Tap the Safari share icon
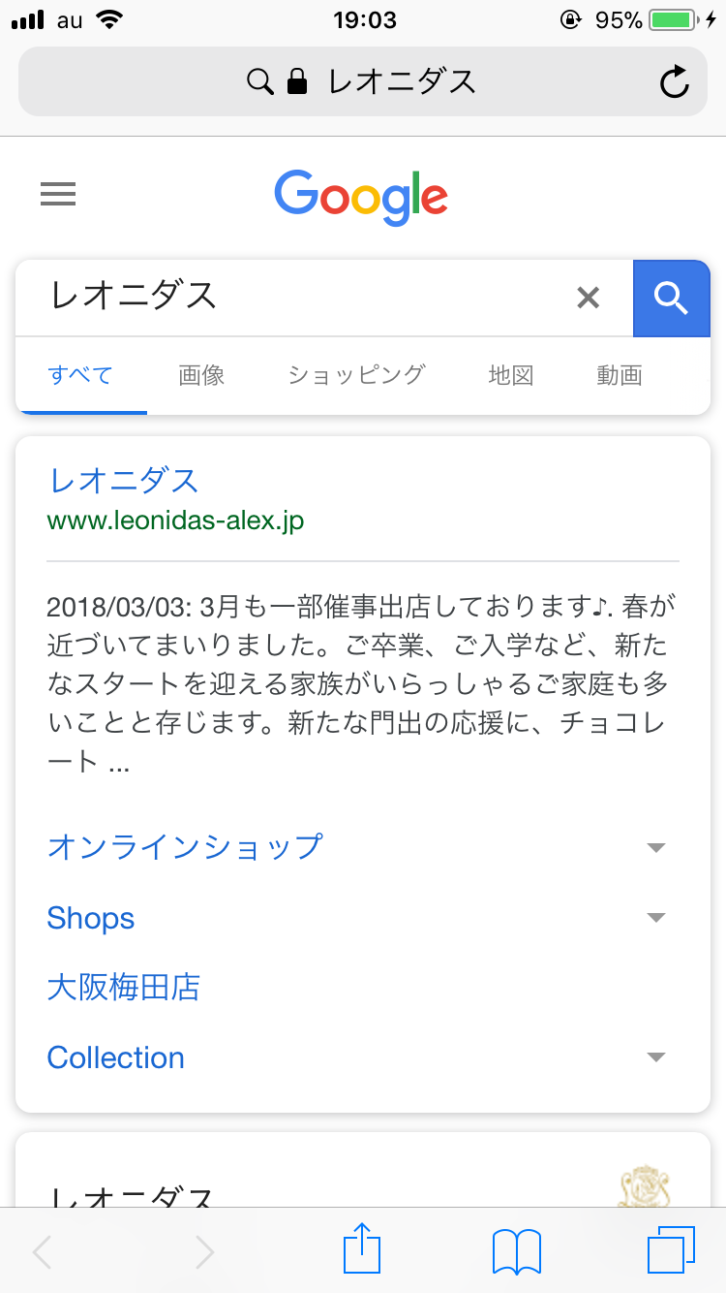The image size is (726, 1293). (362, 1250)
